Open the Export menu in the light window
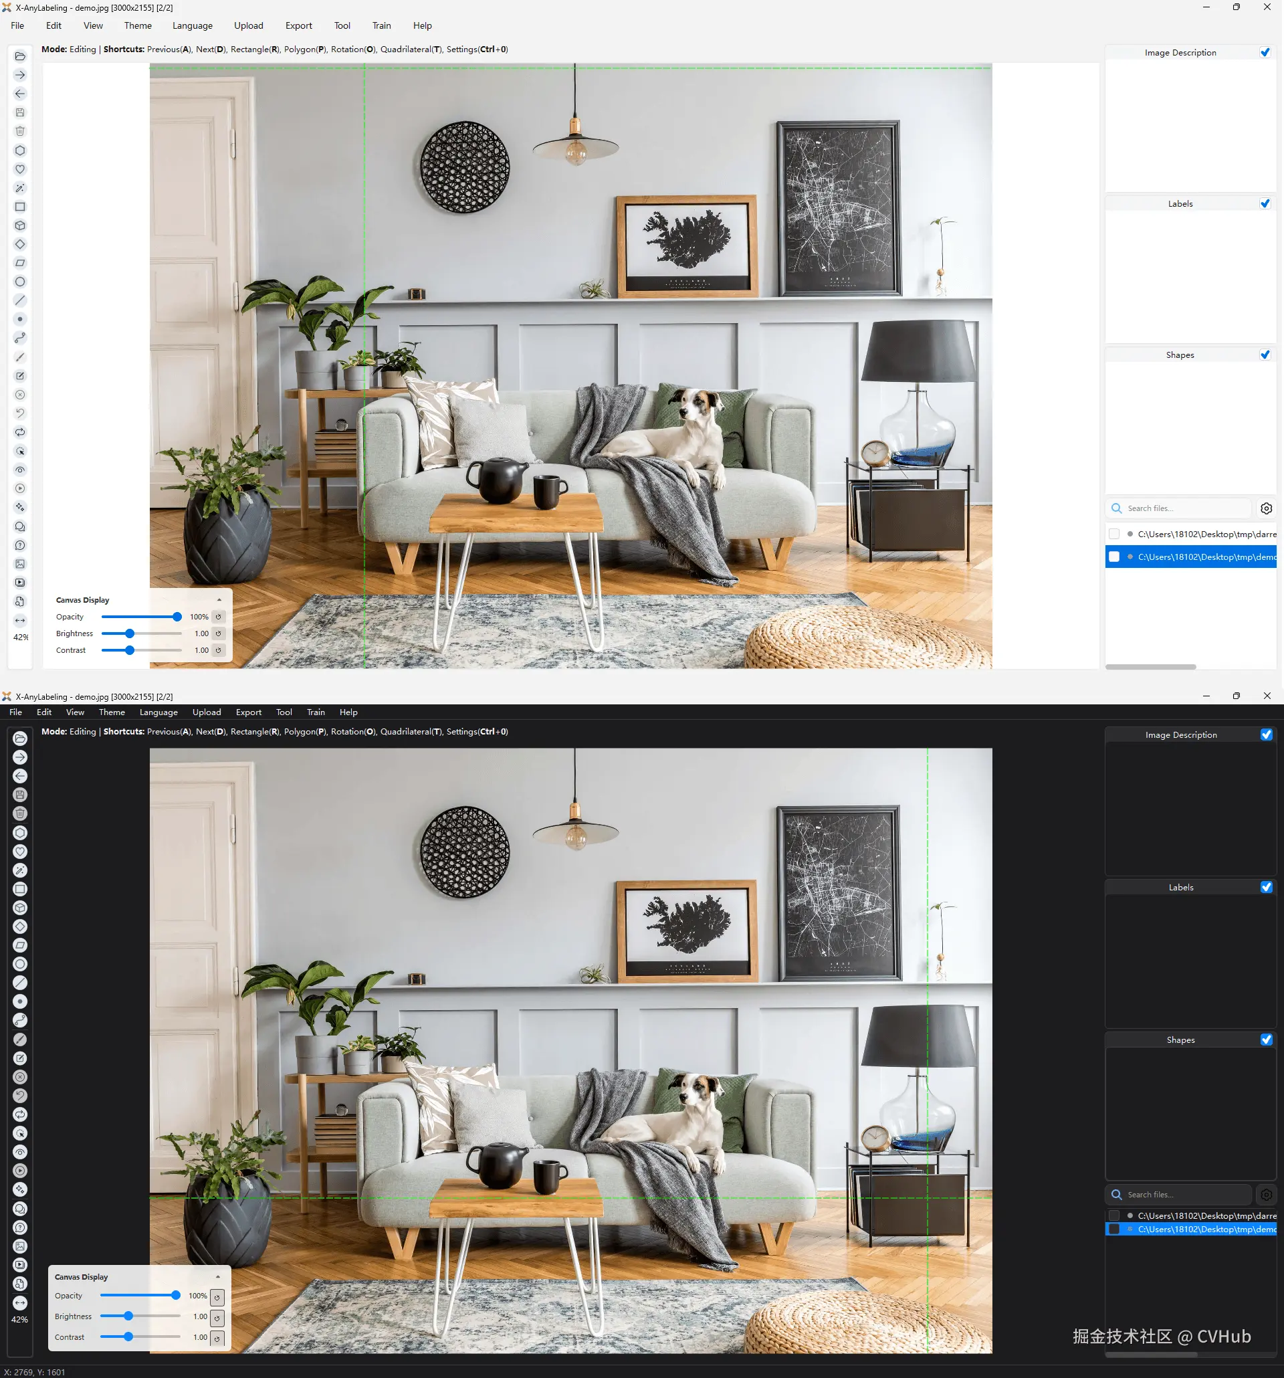1284x1378 pixels. pyautogui.click(x=299, y=25)
